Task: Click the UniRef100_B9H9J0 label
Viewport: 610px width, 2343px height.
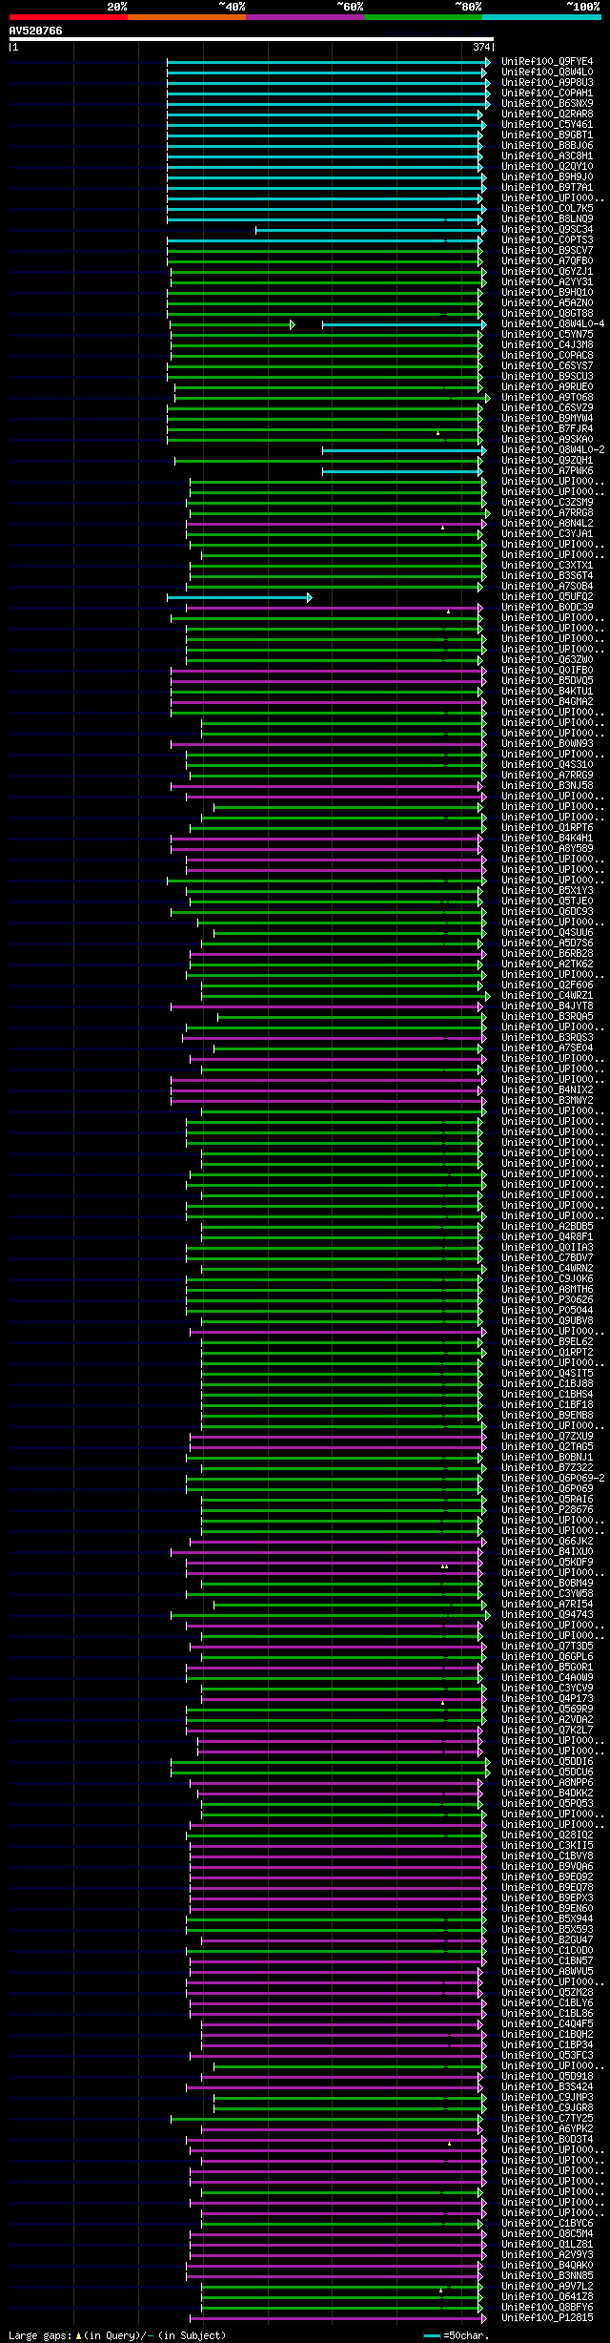Action: tap(547, 177)
